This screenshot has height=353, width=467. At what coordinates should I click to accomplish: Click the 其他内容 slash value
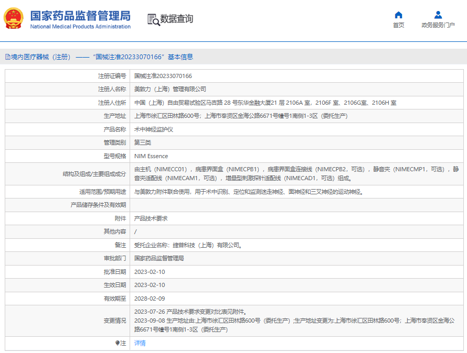click(135, 231)
